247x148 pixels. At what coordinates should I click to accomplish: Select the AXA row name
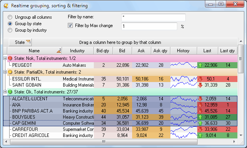pos(16,105)
